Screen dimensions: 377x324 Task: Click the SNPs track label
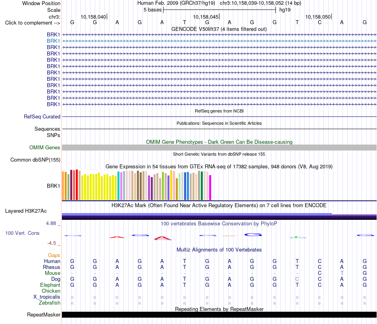click(x=54, y=135)
